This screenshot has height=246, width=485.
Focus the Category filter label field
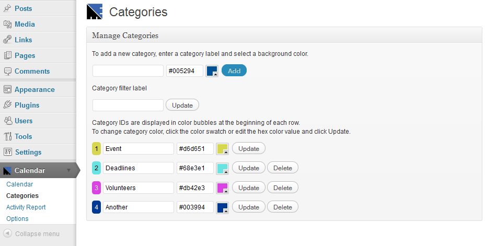click(x=128, y=105)
